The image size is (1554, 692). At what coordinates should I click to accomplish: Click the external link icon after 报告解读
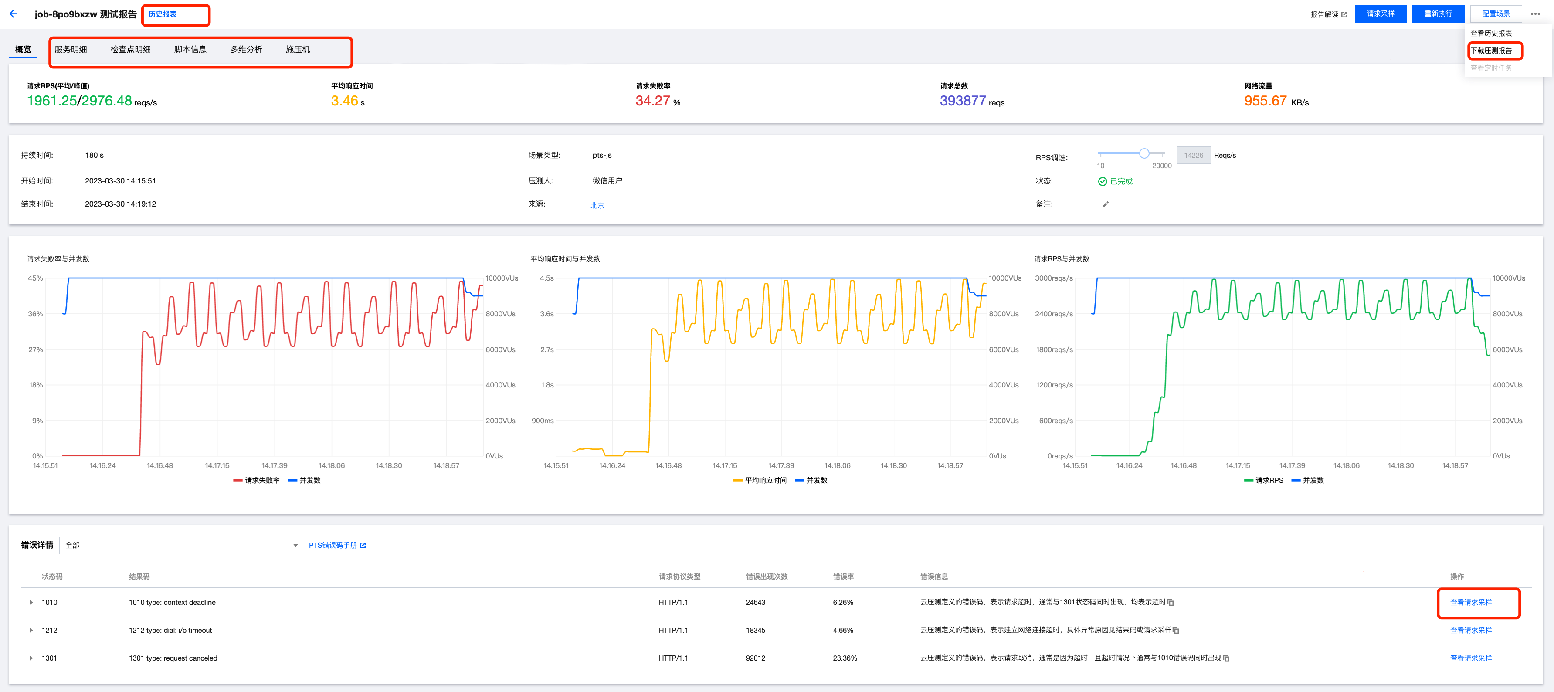point(1344,14)
